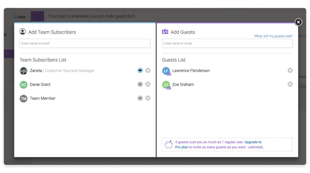Click Danie Grant's green DG avatar
310x173 pixels.
click(23, 85)
